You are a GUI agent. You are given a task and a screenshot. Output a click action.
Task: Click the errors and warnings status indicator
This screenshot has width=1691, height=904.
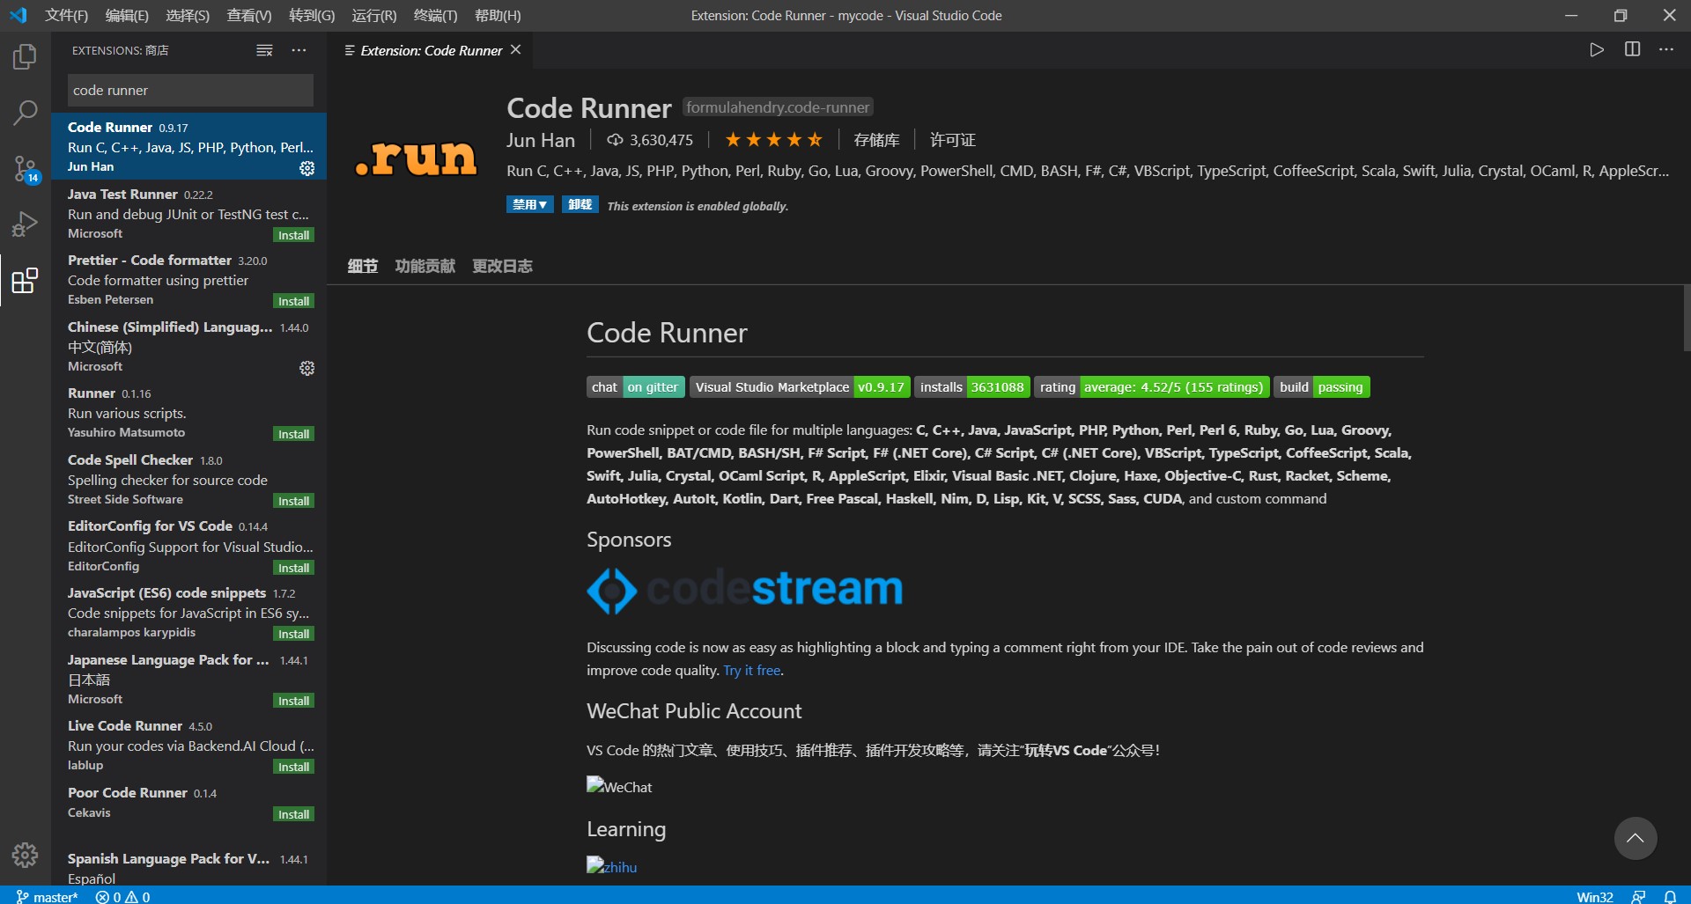123,897
